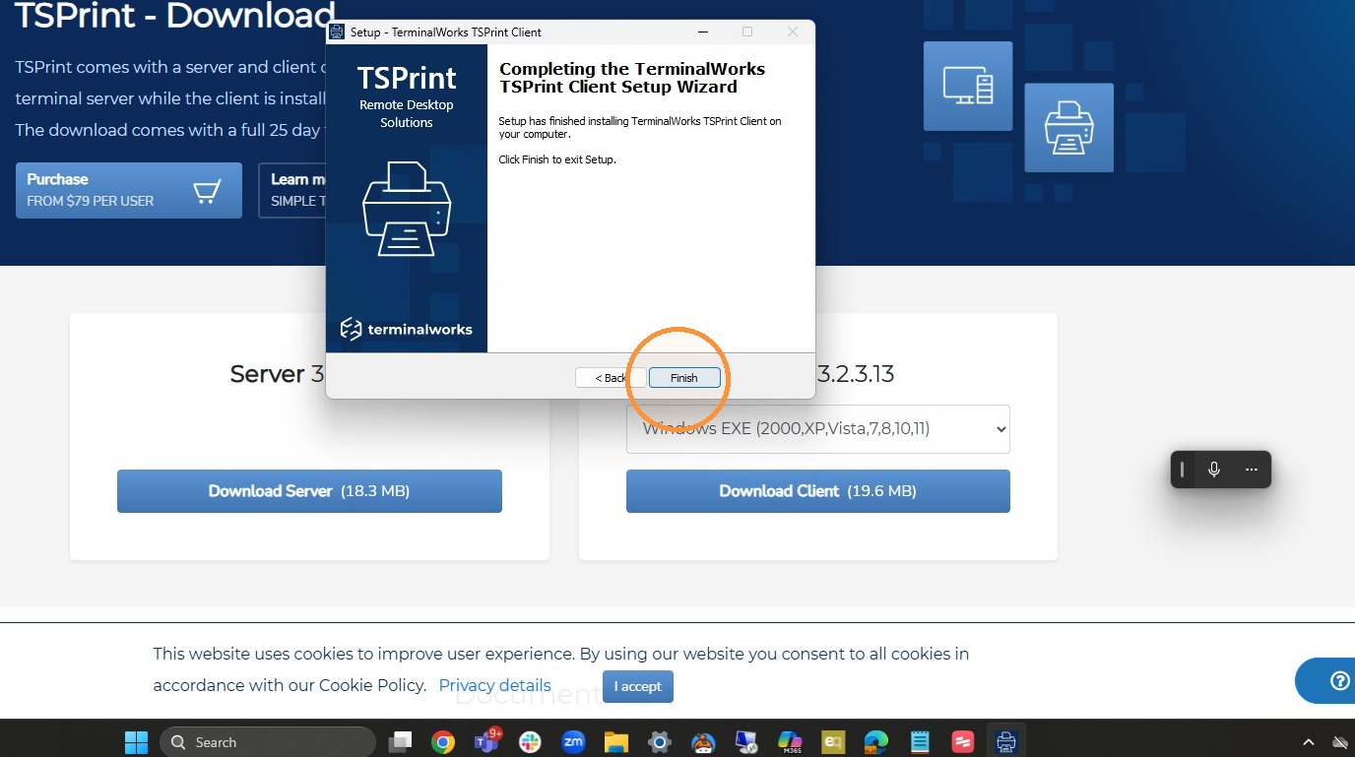The width and height of the screenshot is (1355, 757).
Task: Open the olive 'eq' app in the taskbar
Action: tap(833, 741)
